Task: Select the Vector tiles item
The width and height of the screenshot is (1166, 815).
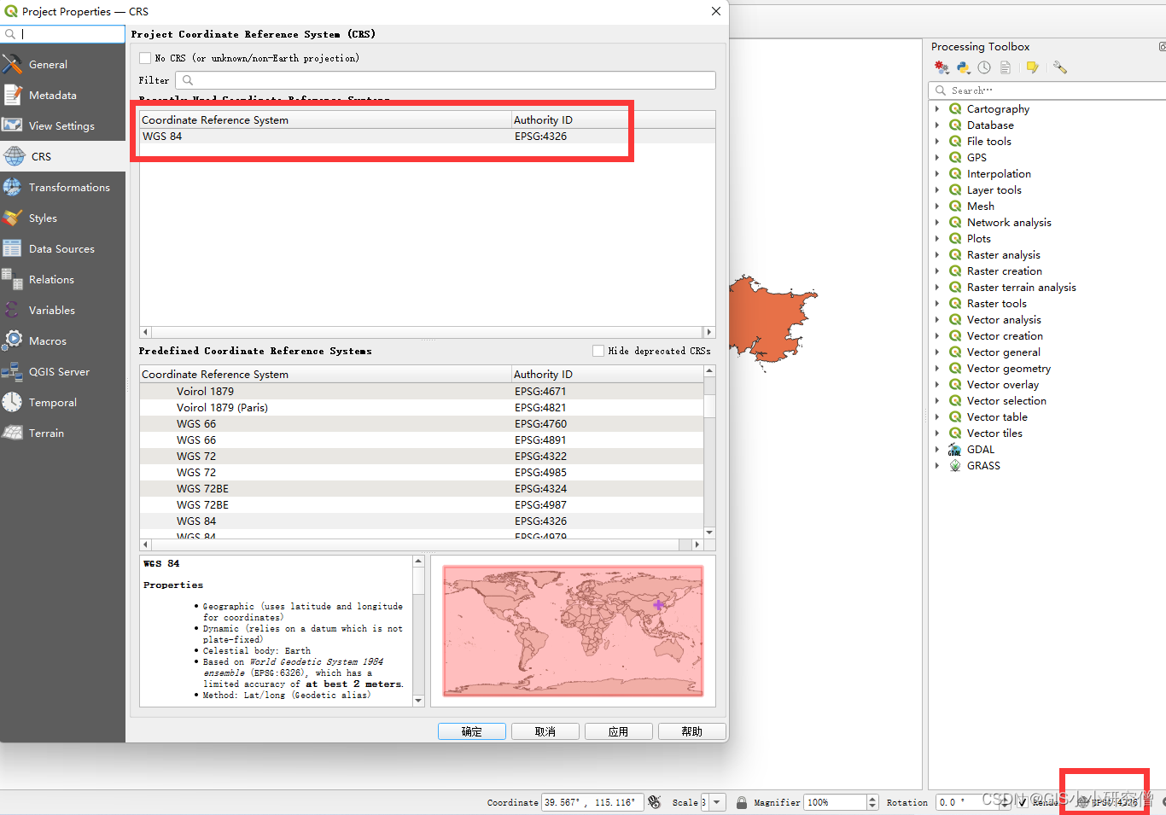Action: tap(994, 434)
